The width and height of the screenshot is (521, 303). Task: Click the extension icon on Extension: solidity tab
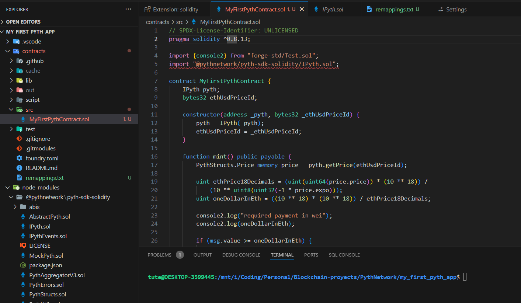point(147,9)
